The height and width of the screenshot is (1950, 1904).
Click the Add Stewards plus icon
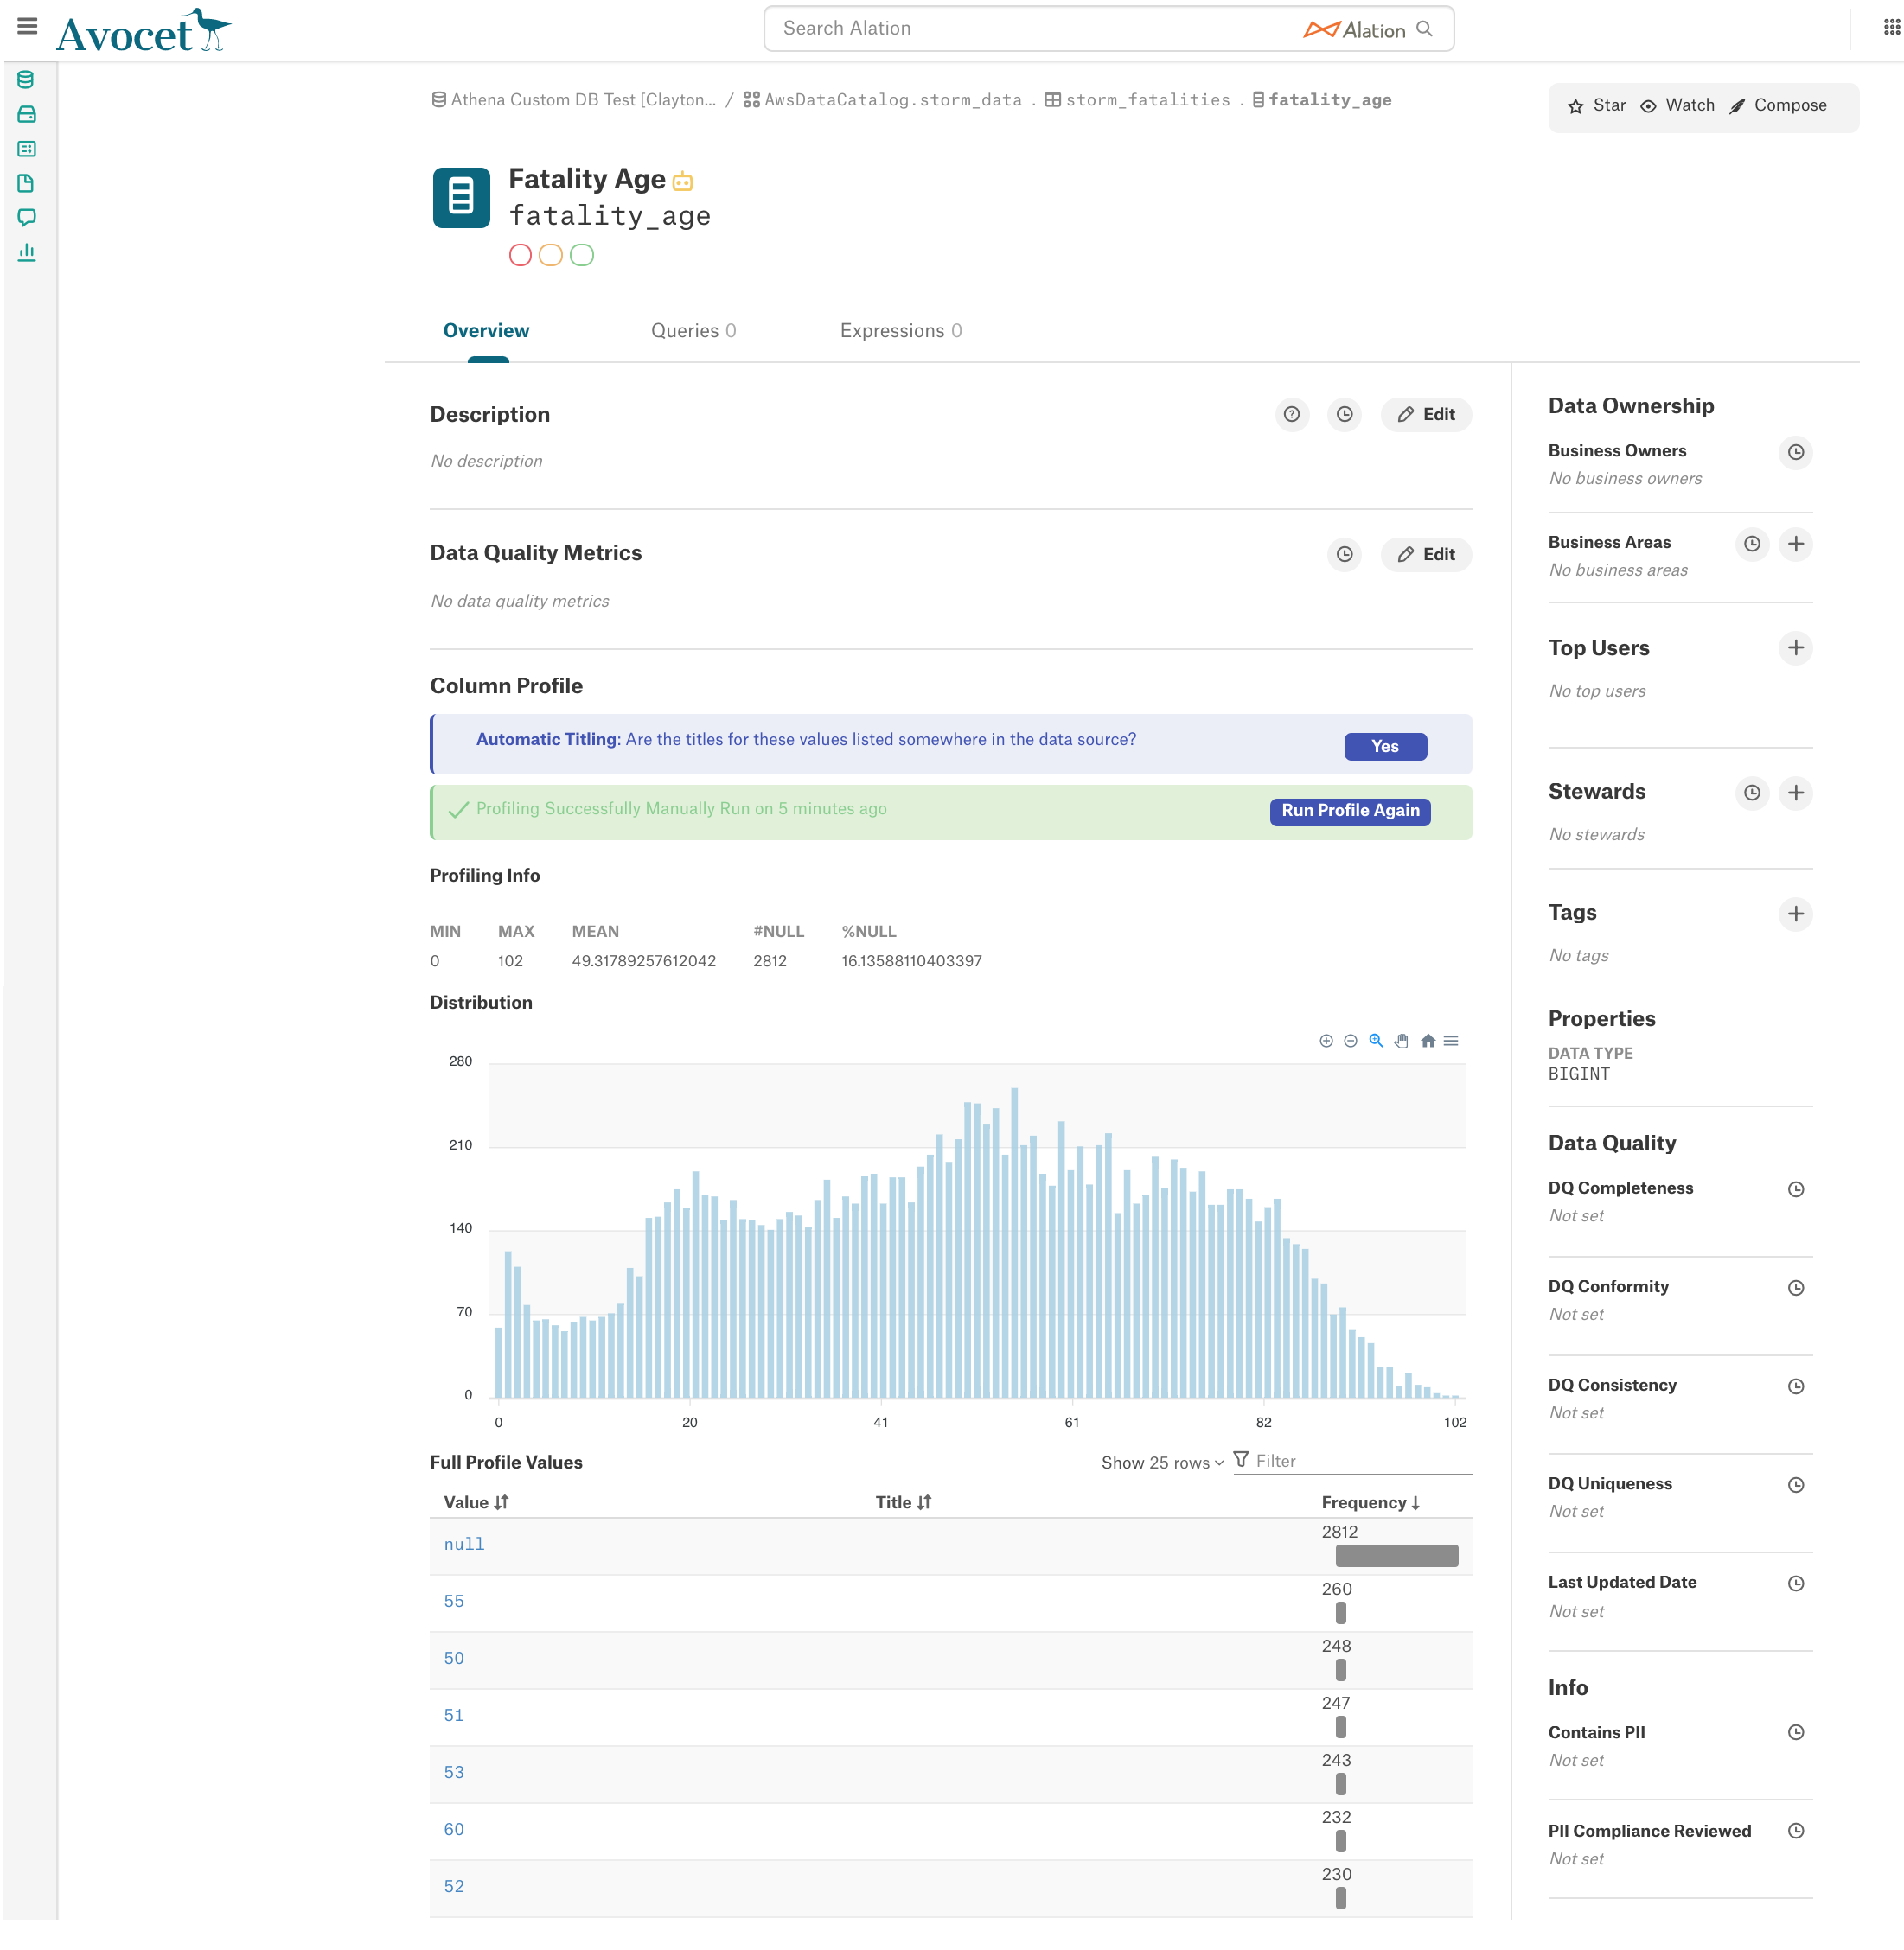coord(1798,793)
